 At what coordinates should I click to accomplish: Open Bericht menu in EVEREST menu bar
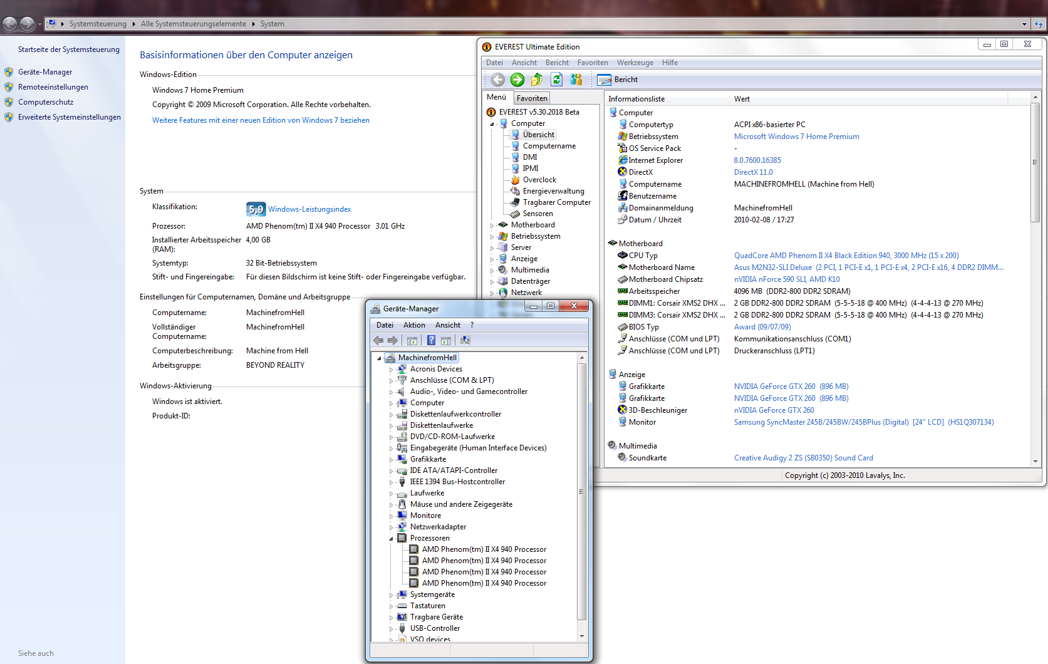pyautogui.click(x=557, y=63)
